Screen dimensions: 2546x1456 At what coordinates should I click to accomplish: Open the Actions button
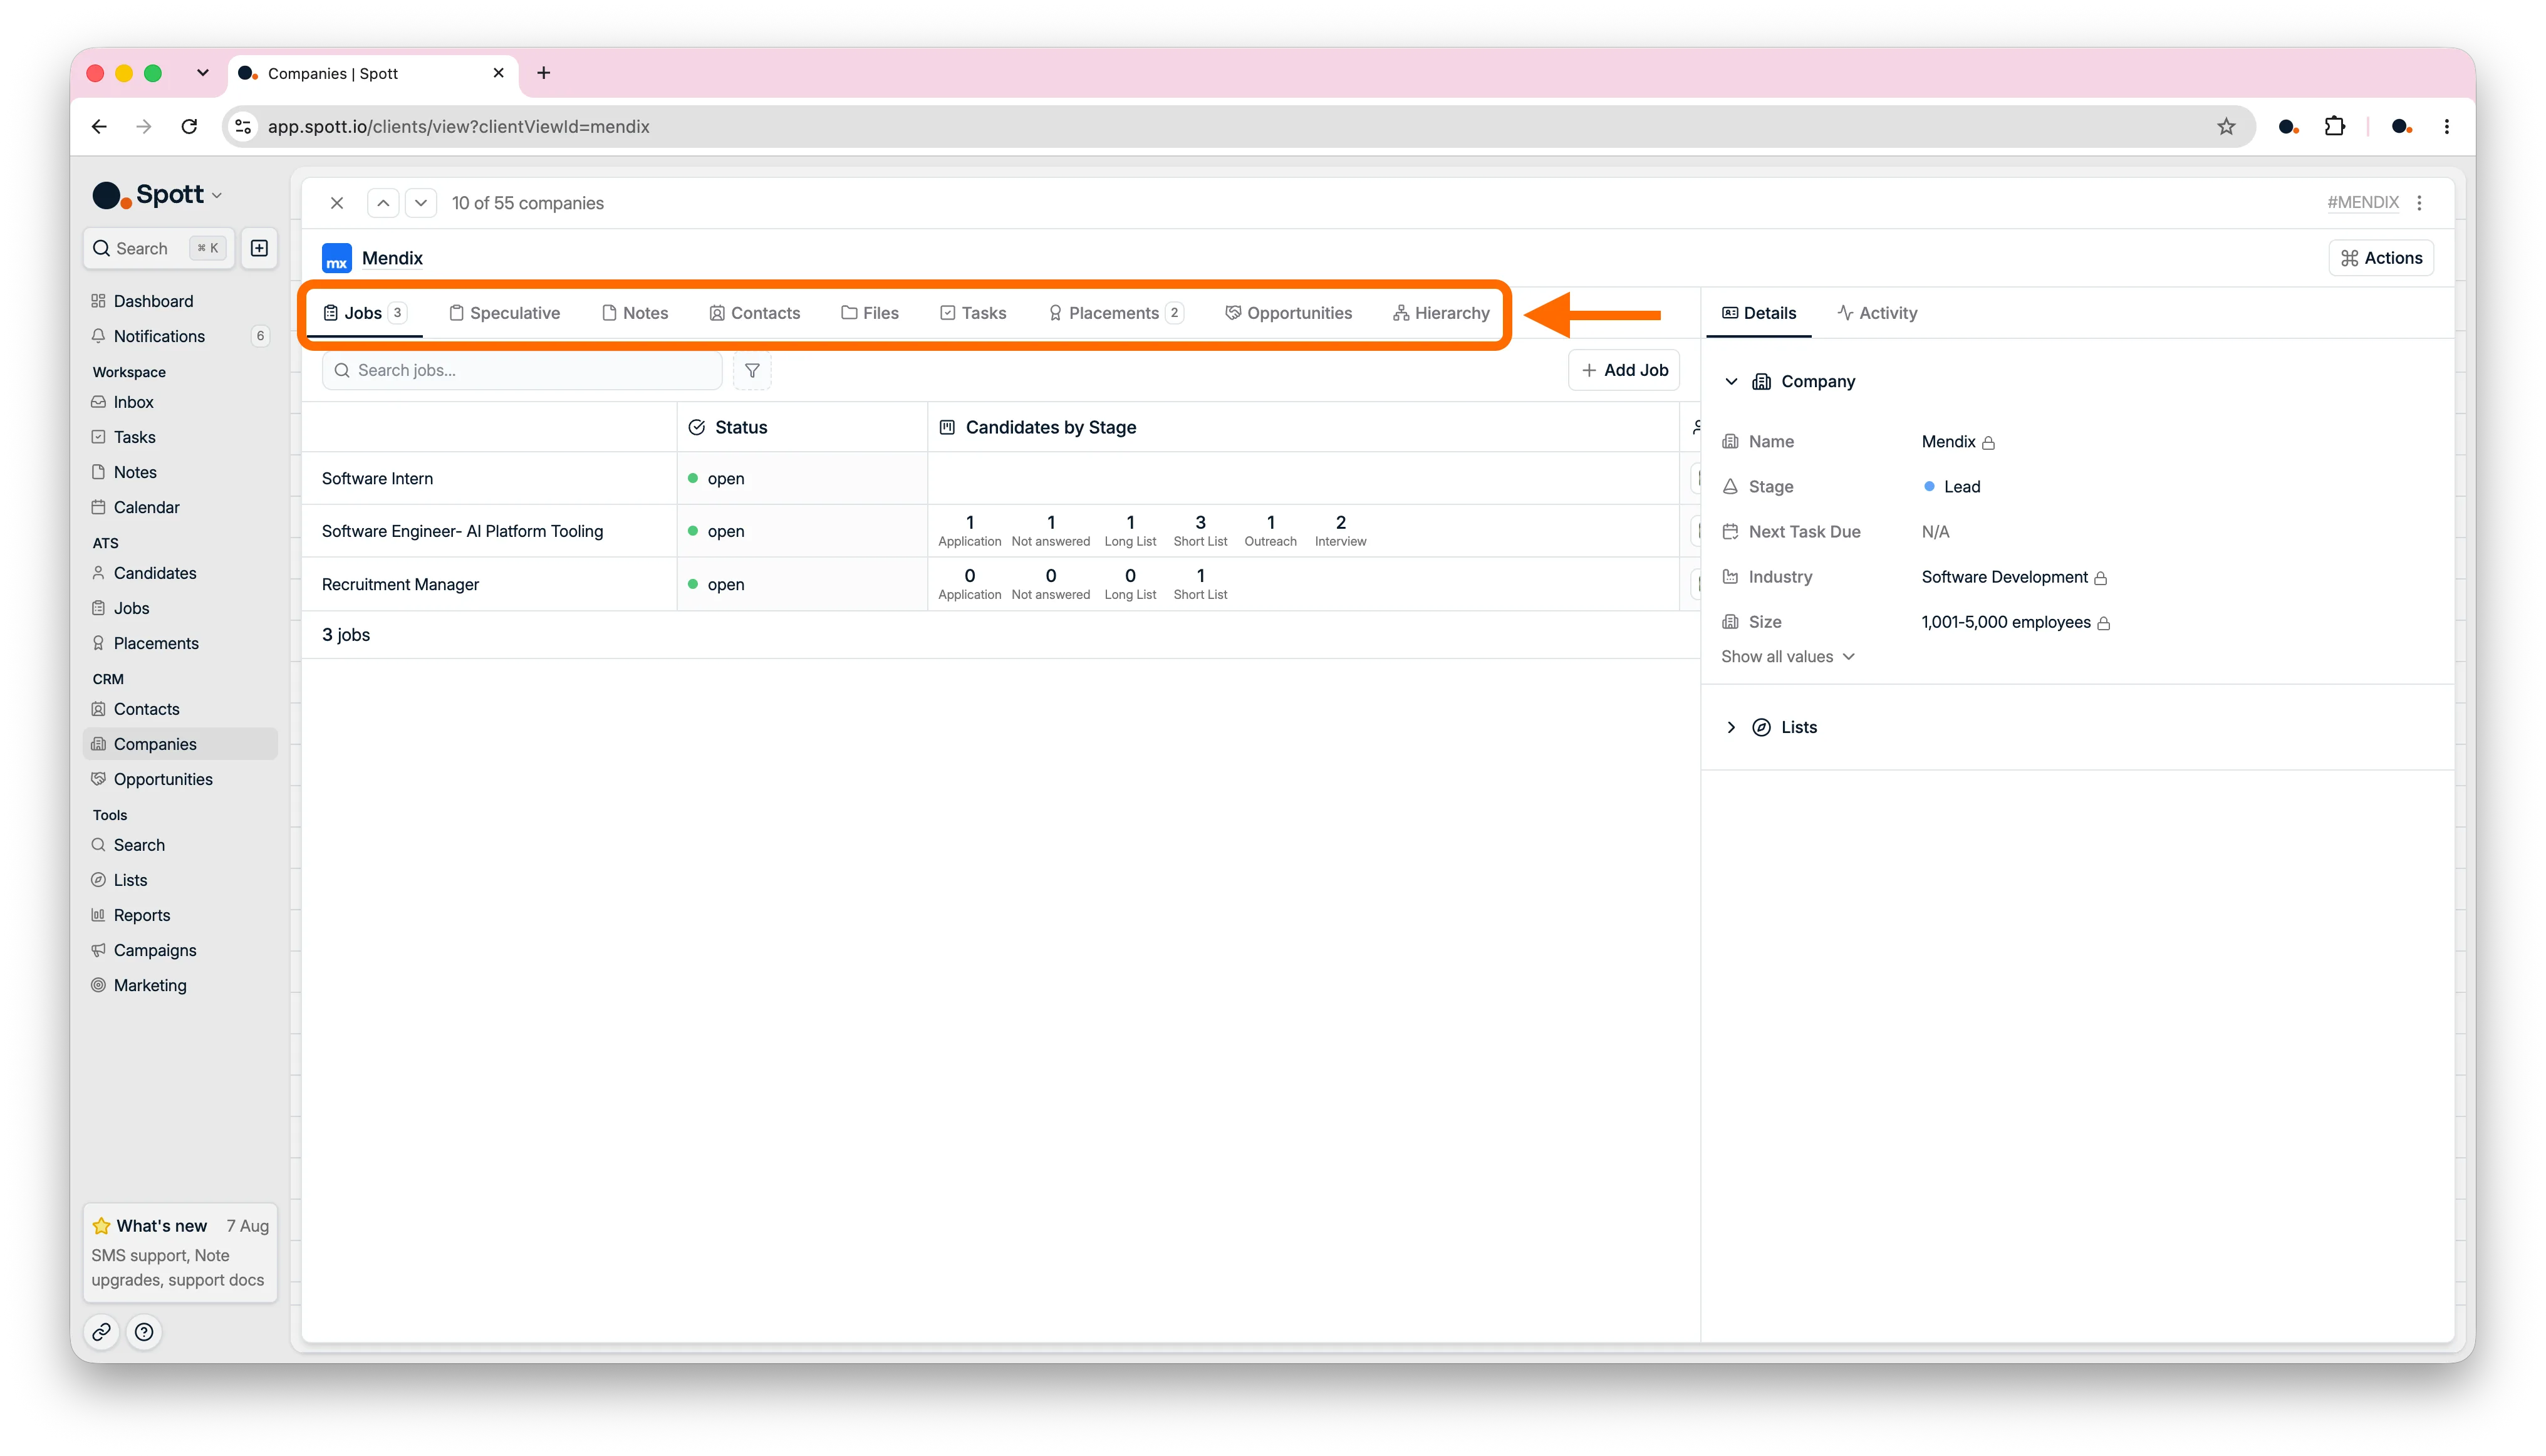point(2382,258)
